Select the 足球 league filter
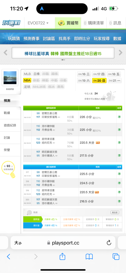Image resolution: width=126 pixels, height=273 pixels. tap(27, 87)
